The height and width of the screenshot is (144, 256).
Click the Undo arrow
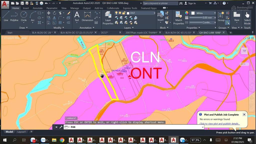[x=46, y=3]
